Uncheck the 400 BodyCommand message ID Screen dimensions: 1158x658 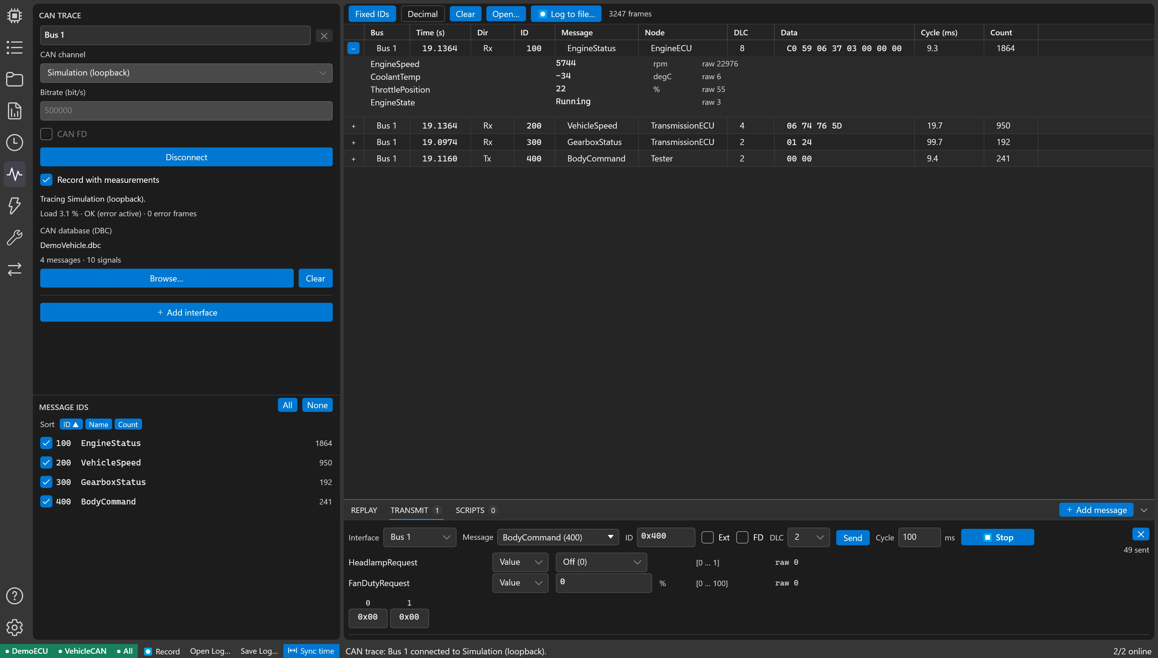click(x=46, y=501)
